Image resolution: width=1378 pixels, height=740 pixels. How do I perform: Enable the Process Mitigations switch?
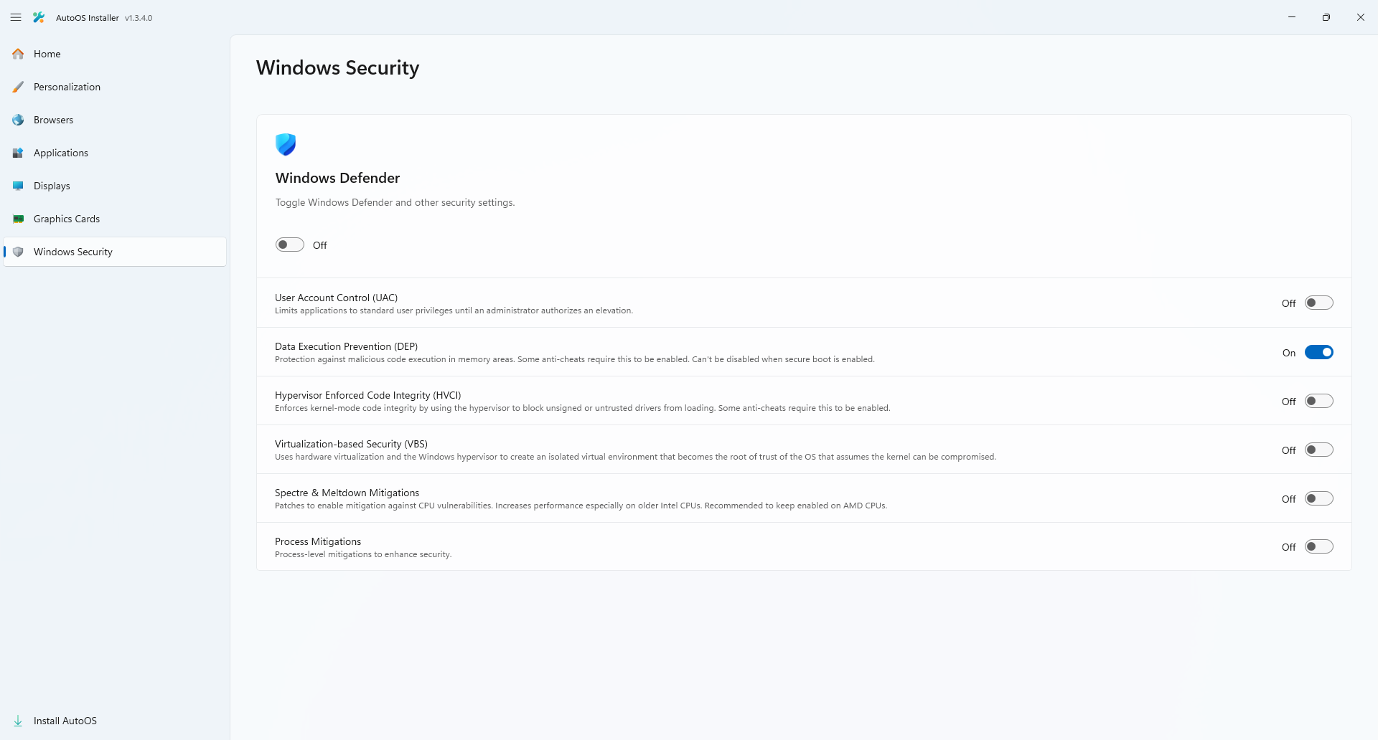(x=1319, y=546)
